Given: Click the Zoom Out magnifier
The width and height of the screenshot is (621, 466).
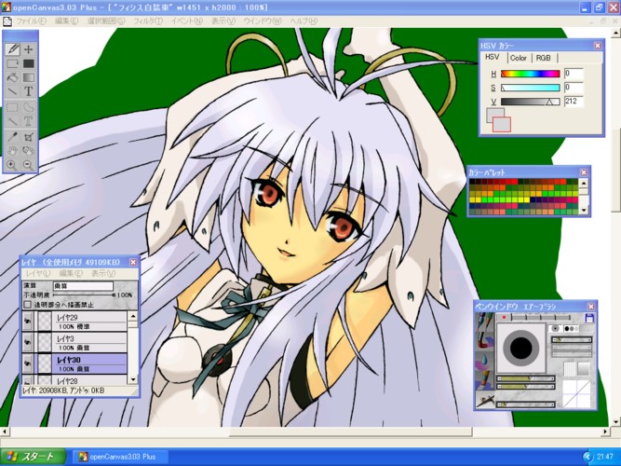Looking at the screenshot, I should (29, 165).
